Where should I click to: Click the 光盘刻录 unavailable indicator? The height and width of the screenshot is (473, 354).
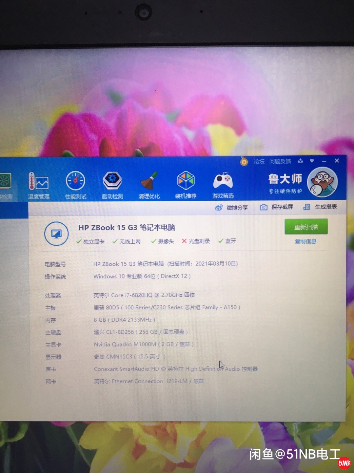coord(196,241)
